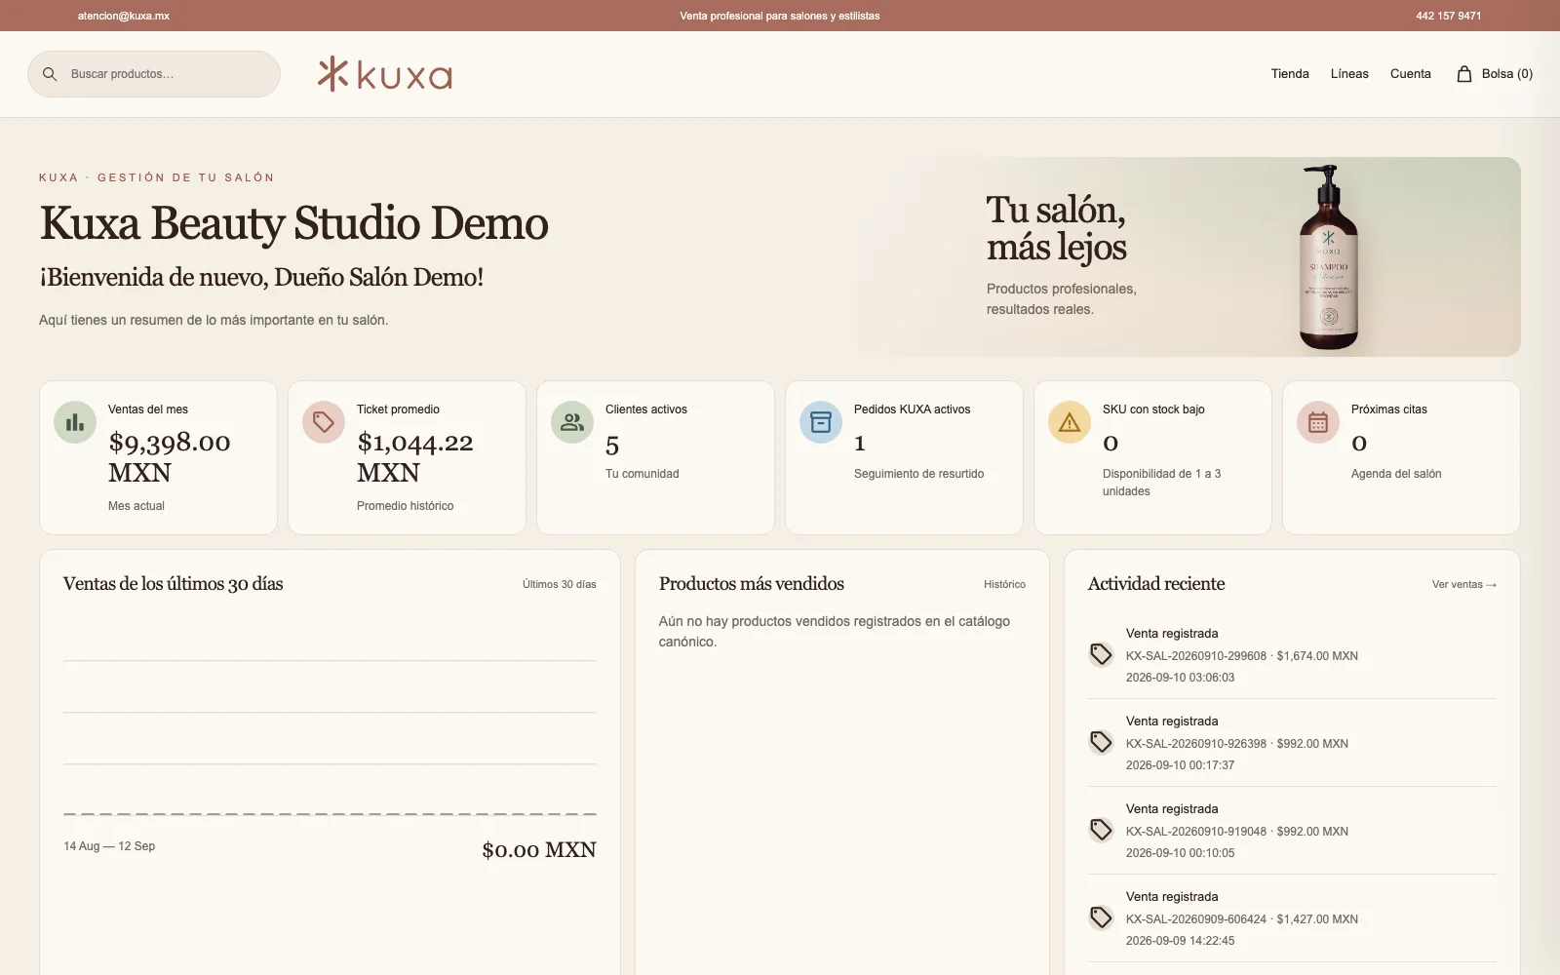Click the Disponibilidad de 1 a 3 unidades text
This screenshot has height=975, width=1560.
(1161, 483)
